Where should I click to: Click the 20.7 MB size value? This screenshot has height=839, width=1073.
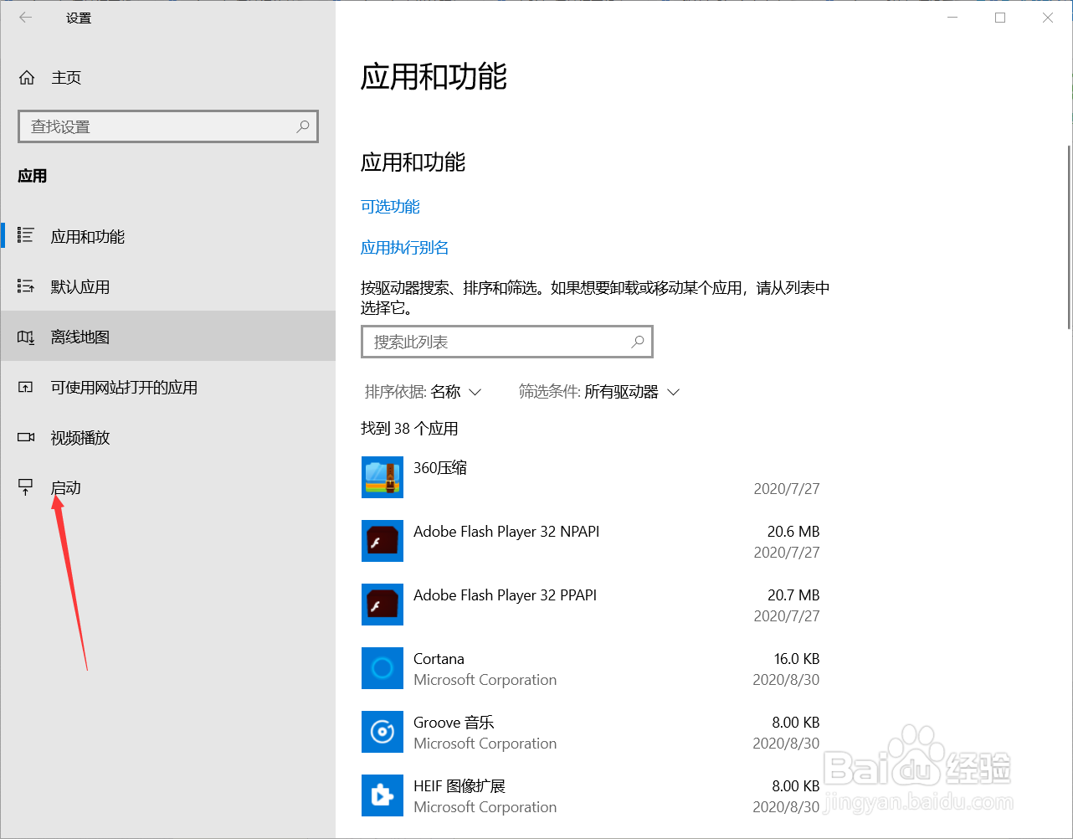pos(793,595)
